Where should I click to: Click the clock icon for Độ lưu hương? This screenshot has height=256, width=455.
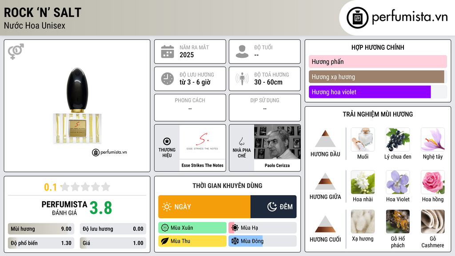pyautogui.click(x=168, y=79)
